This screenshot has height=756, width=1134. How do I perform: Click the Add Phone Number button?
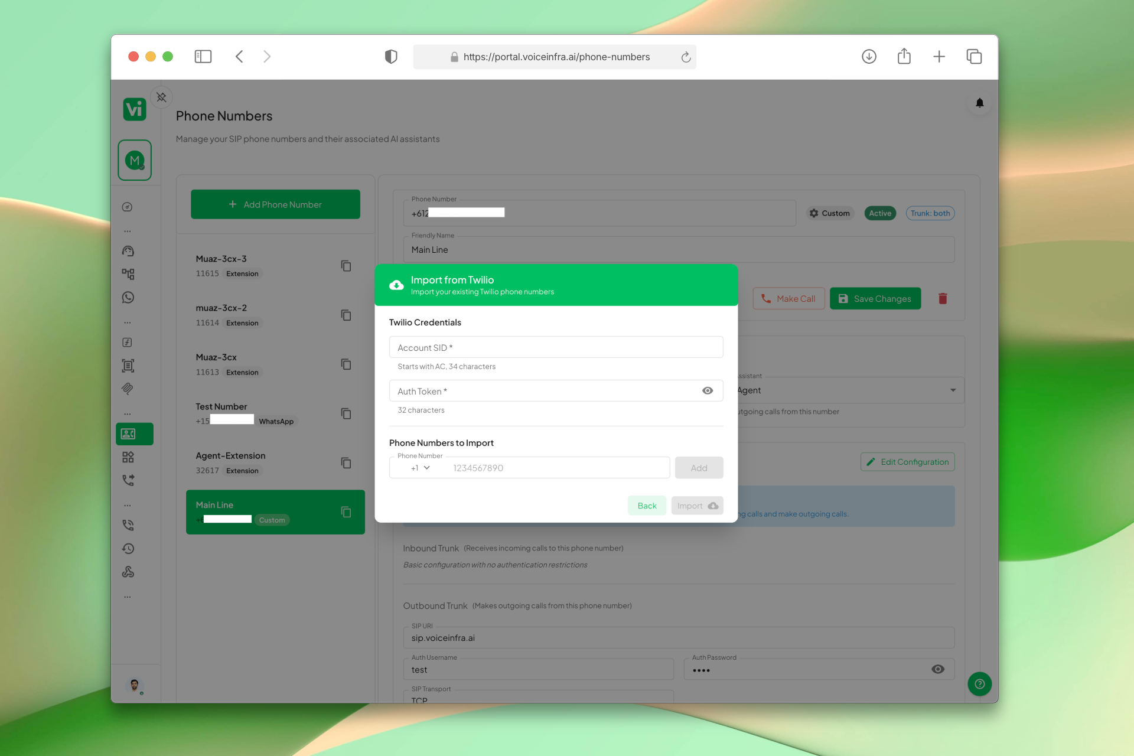(x=275, y=204)
